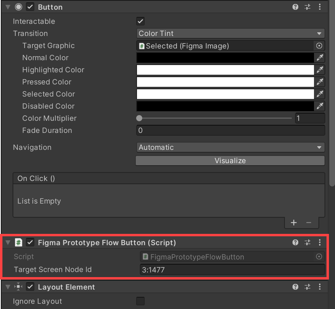The image size is (335, 309).
Task: Open the Normal Color swatch
Action: (x=225, y=58)
